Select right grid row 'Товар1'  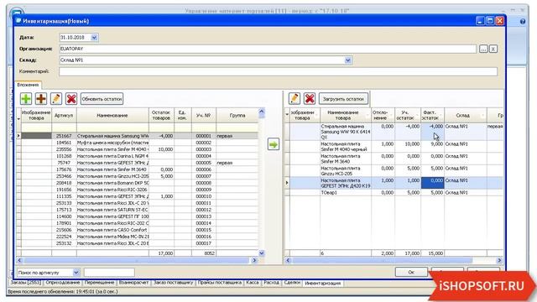pyautogui.click(x=394, y=193)
